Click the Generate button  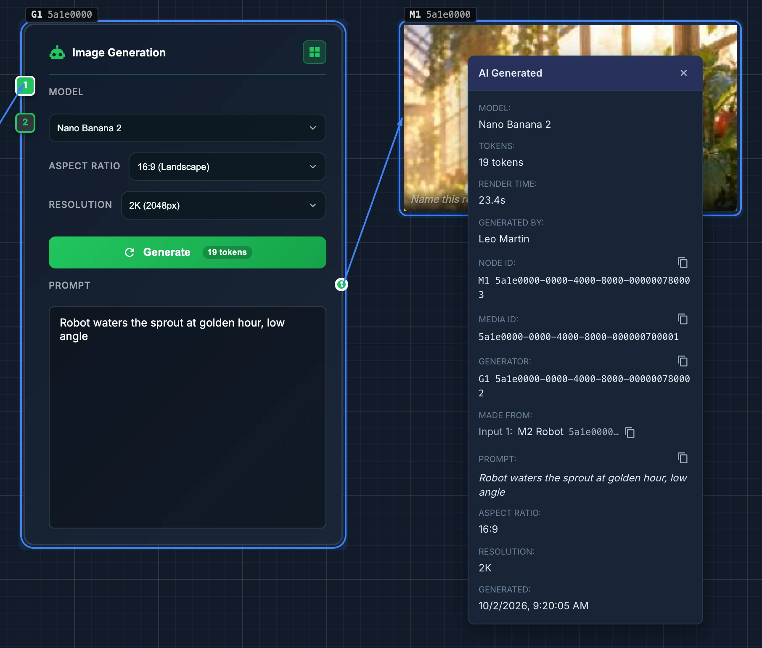(187, 252)
